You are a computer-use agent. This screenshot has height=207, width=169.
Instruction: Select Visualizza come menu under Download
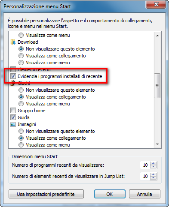tap(21, 63)
